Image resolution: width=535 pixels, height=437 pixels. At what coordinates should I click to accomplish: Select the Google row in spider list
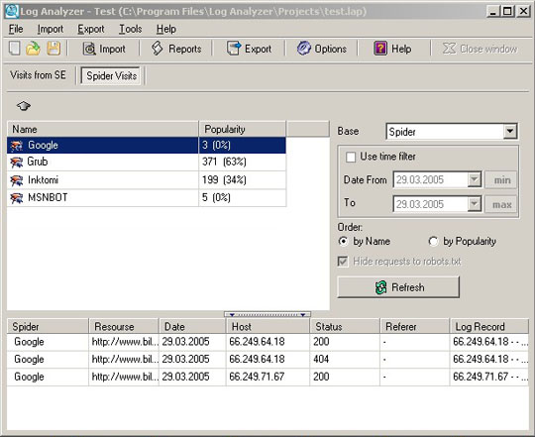pos(147,146)
